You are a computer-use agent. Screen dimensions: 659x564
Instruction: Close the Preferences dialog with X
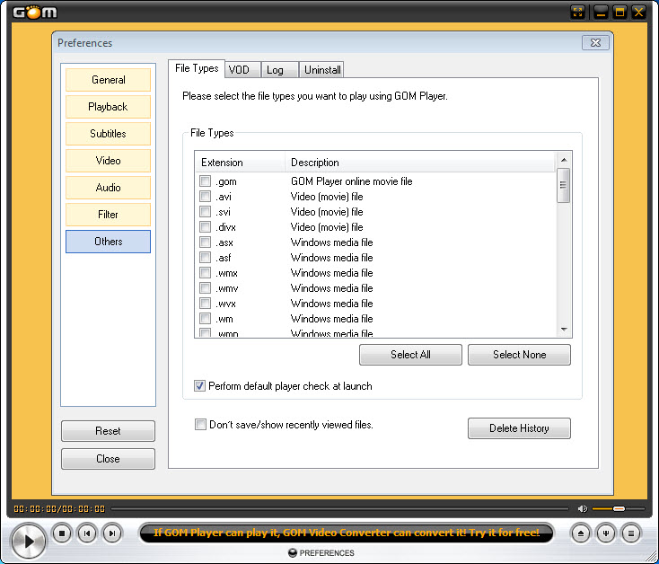[595, 43]
